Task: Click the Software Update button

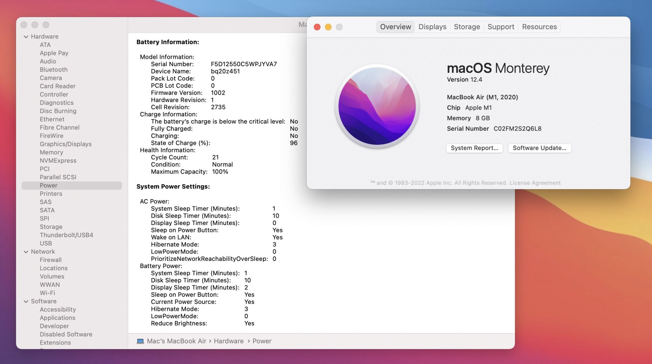Action: [x=539, y=148]
